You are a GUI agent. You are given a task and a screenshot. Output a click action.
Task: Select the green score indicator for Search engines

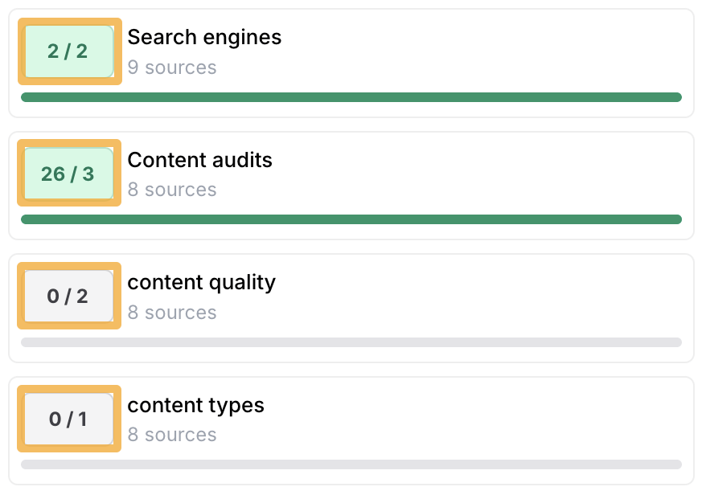pyautogui.click(x=68, y=51)
